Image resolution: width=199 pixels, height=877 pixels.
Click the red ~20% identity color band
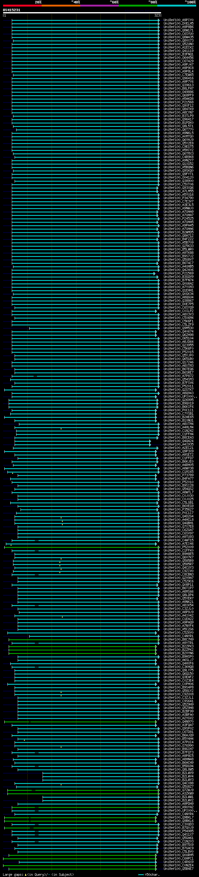22,6
